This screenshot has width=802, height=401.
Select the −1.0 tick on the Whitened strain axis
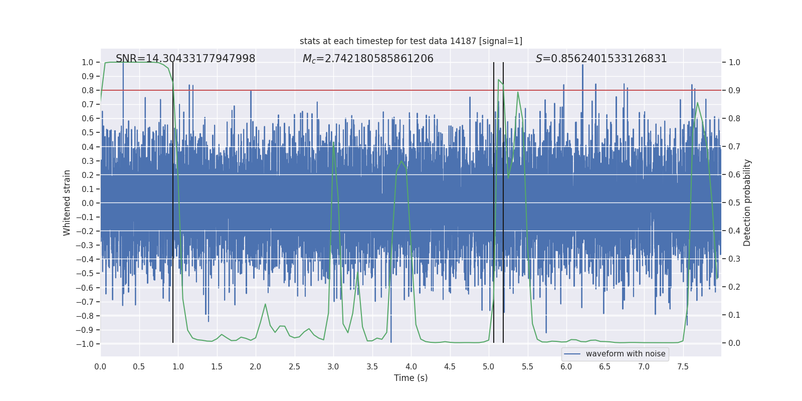85,344
